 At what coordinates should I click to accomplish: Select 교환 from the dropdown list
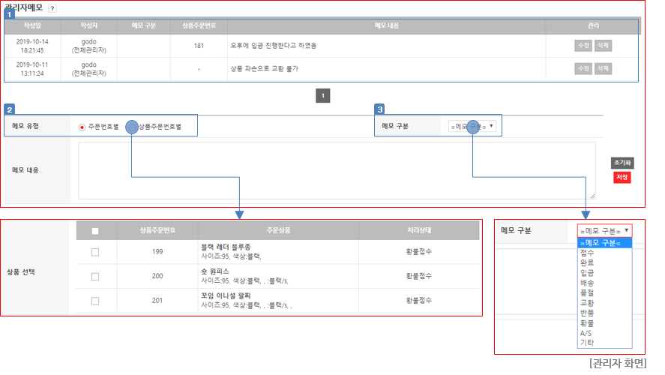605,303
